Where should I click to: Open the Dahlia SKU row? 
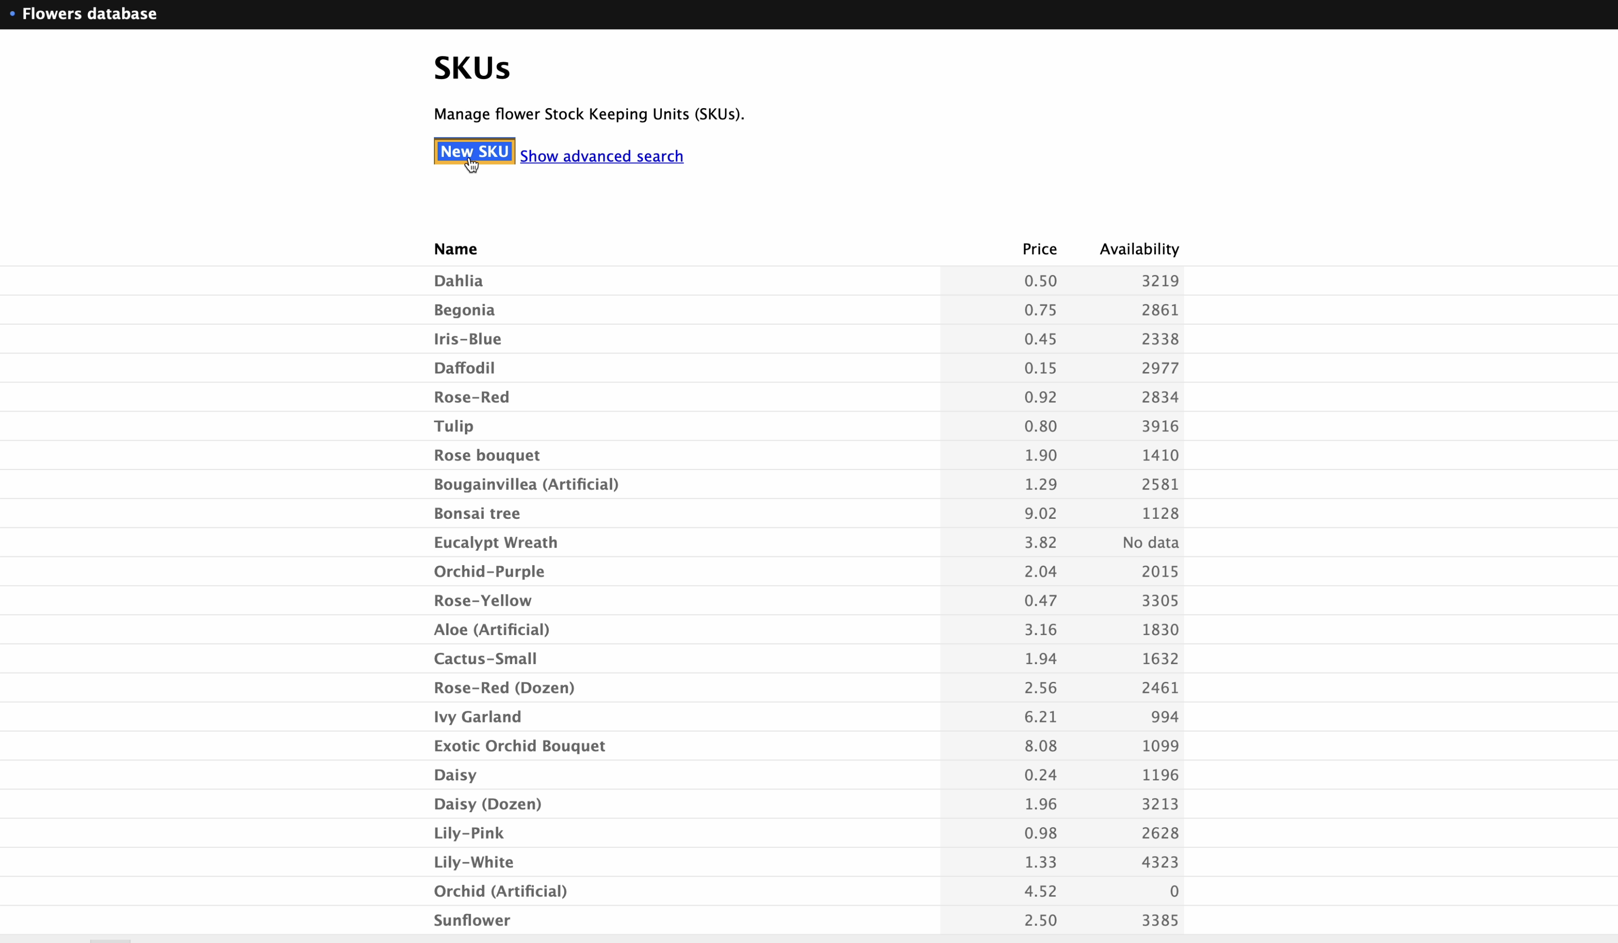[458, 280]
